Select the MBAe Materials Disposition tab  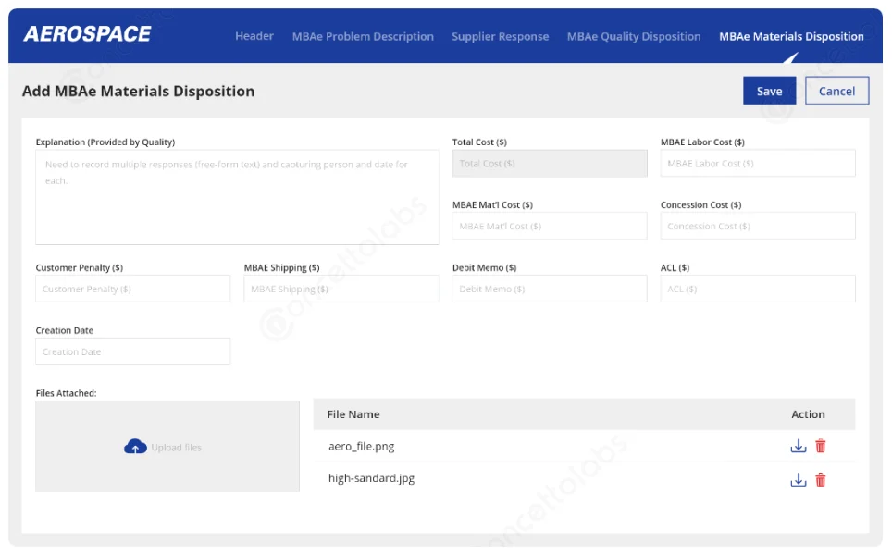pyautogui.click(x=791, y=36)
